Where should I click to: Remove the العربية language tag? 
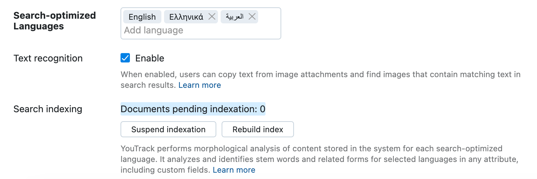click(252, 17)
